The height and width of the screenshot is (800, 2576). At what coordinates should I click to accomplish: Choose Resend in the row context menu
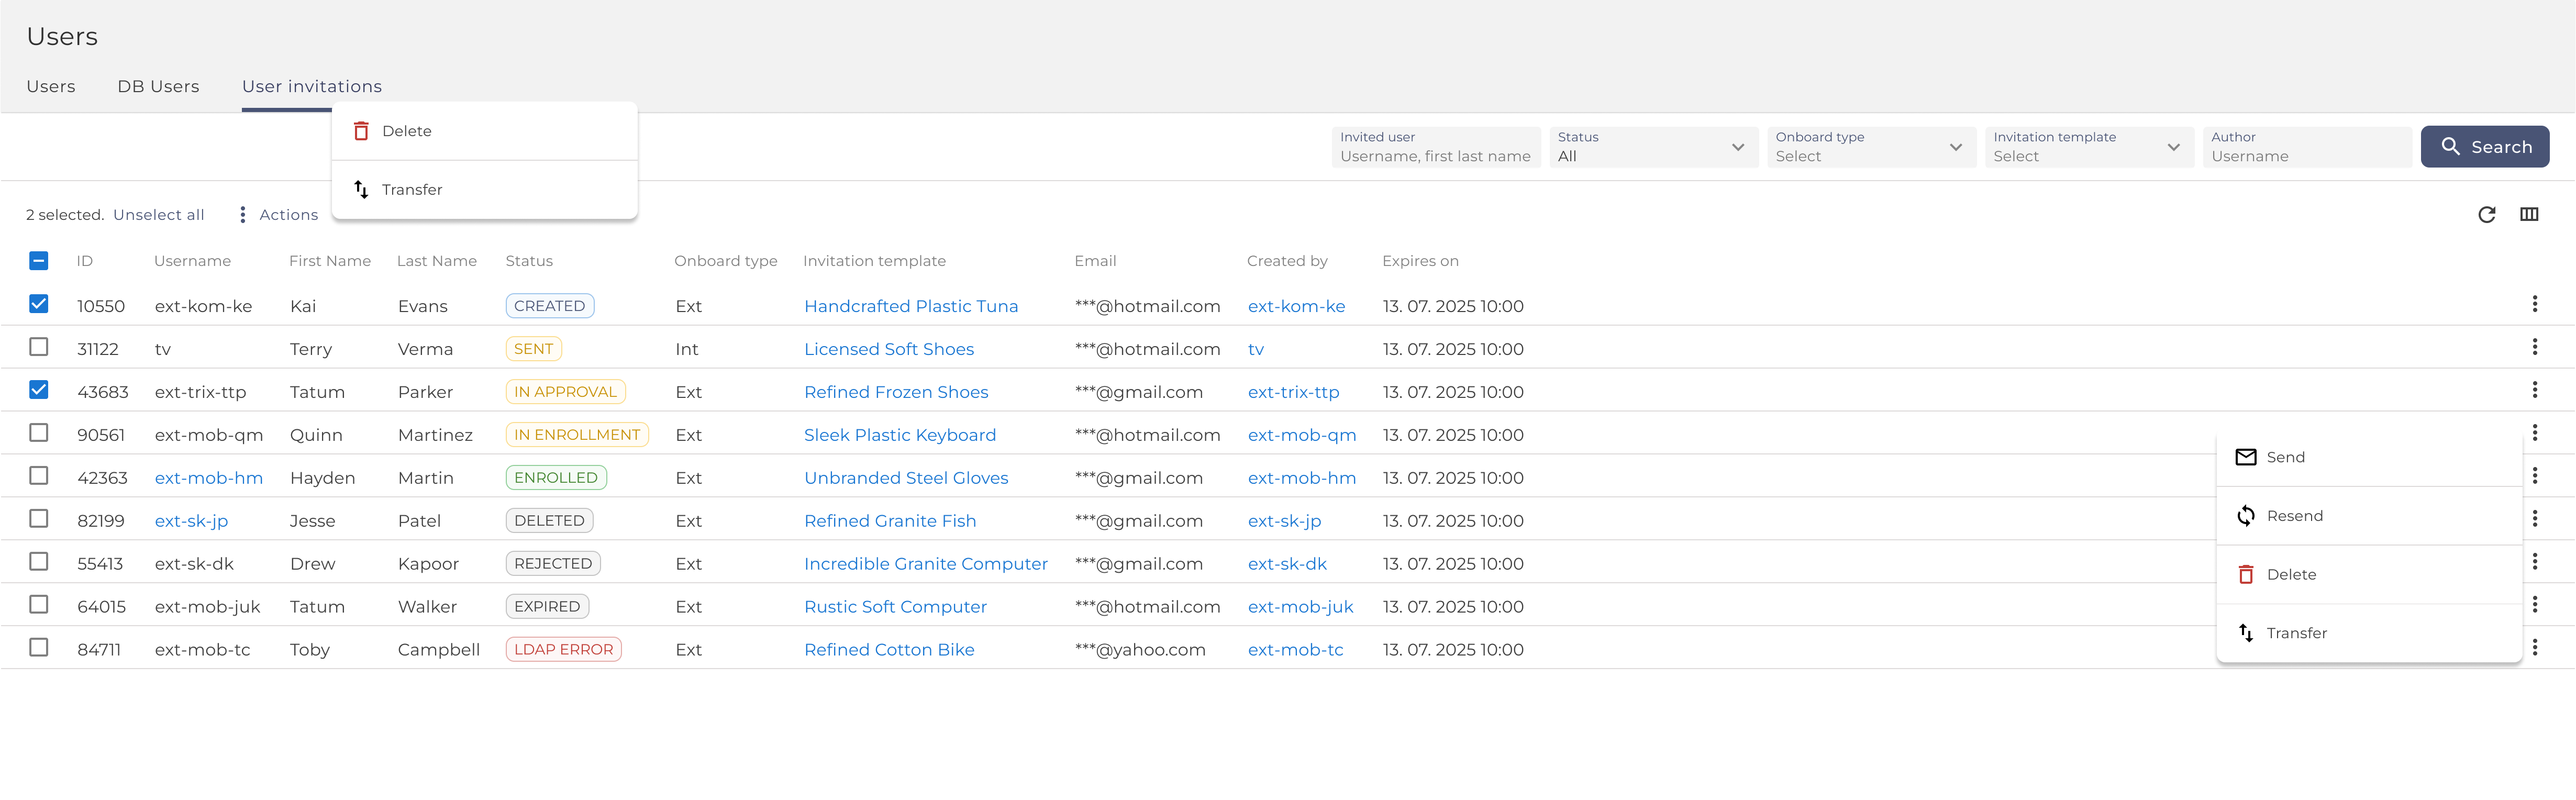coord(2294,516)
